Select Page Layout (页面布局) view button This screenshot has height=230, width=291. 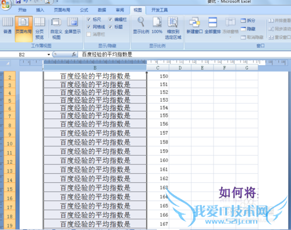coord(23,29)
